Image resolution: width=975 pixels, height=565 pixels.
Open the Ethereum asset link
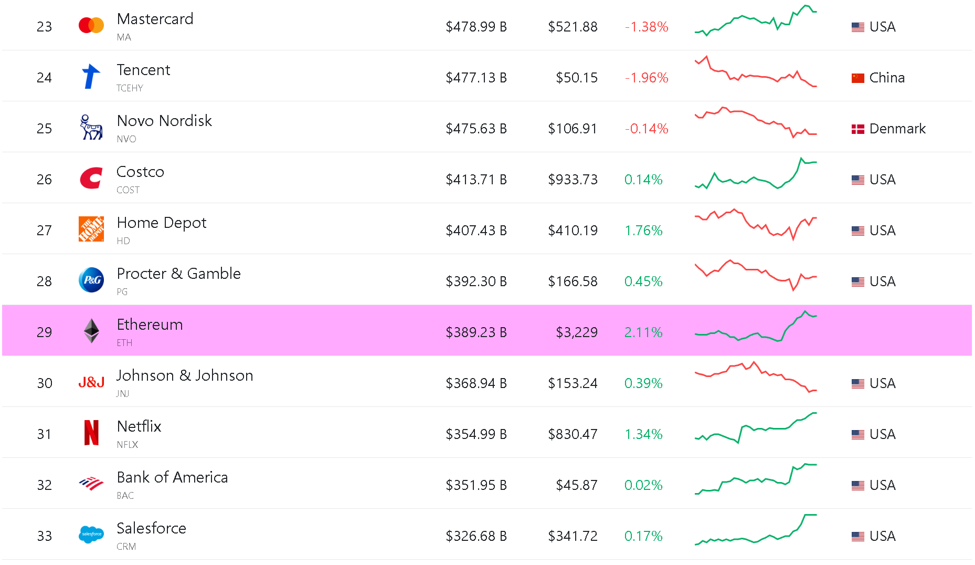pos(150,325)
